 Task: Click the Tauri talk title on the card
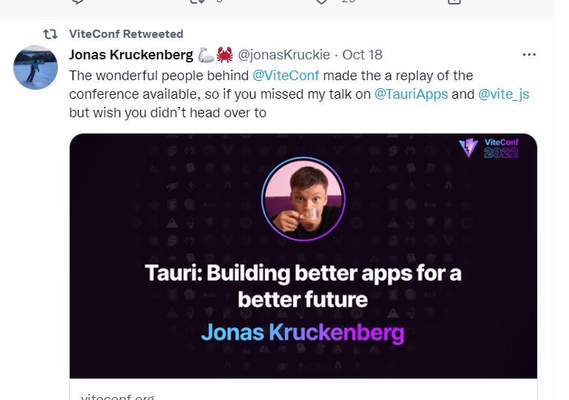pos(303,286)
